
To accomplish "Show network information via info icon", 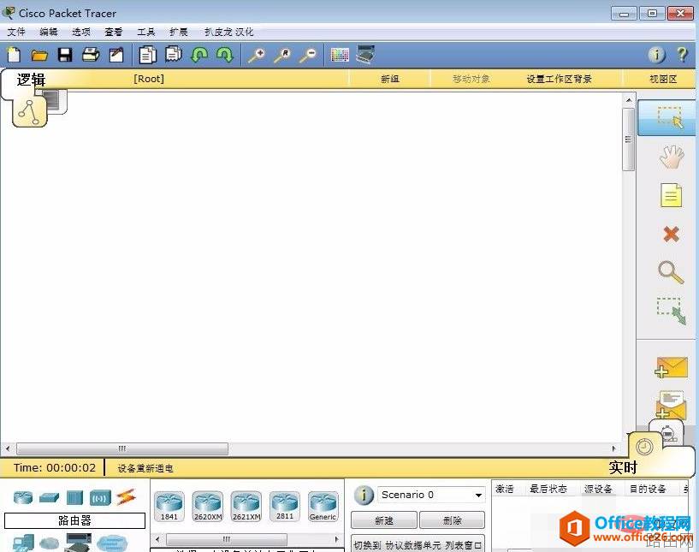I will click(x=656, y=55).
